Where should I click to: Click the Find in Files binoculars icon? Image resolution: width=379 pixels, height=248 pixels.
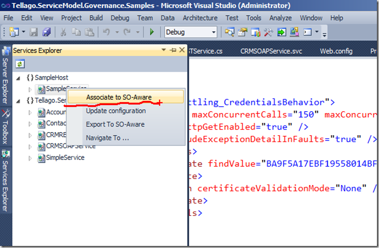(229, 32)
